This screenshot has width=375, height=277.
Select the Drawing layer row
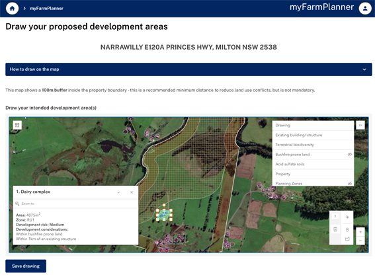pos(313,125)
